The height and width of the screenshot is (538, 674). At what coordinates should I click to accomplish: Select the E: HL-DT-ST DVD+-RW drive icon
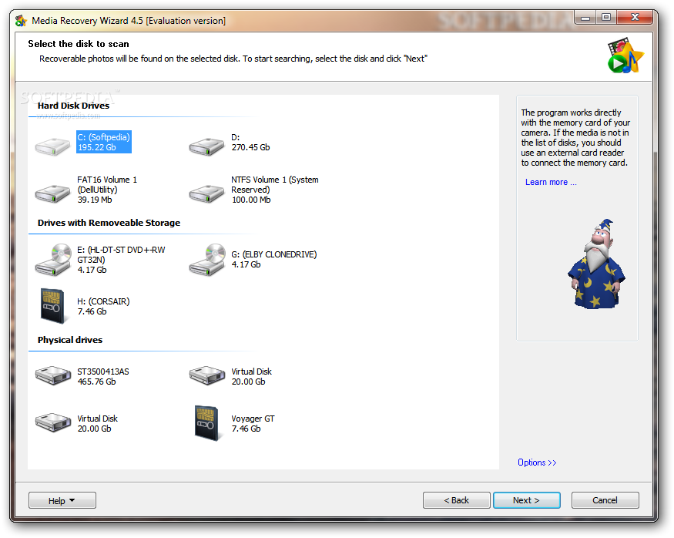point(53,259)
